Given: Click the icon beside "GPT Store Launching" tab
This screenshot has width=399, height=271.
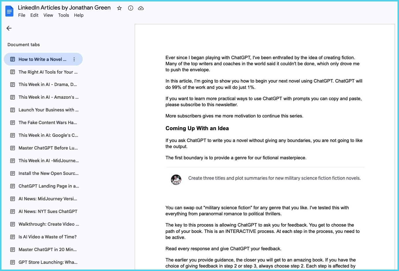Looking at the screenshot, I should 12,262.
